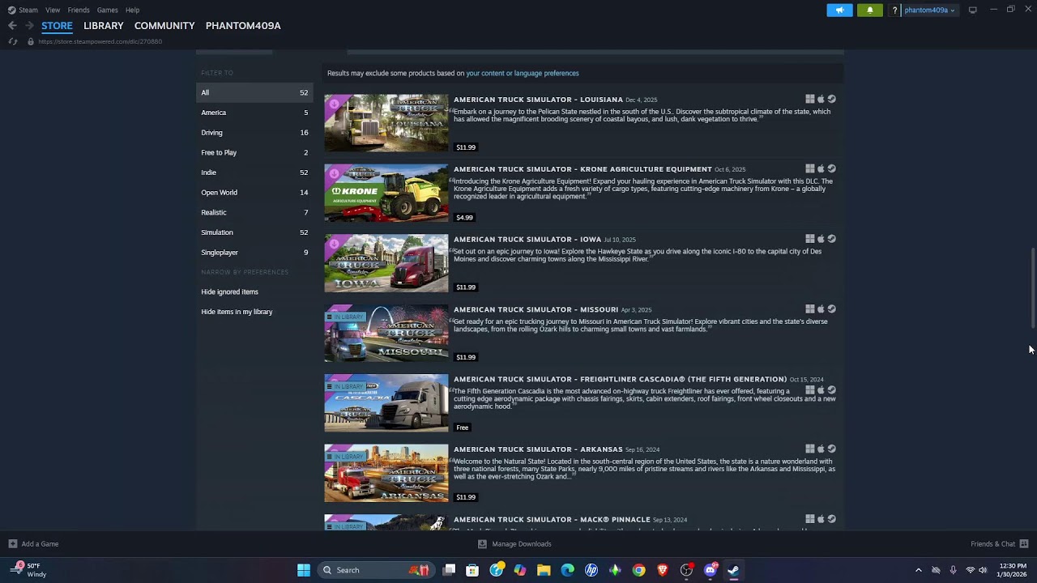The width and height of the screenshot is (1037, 583).
Task: Click Add a Game
Action: pos(33,544)
